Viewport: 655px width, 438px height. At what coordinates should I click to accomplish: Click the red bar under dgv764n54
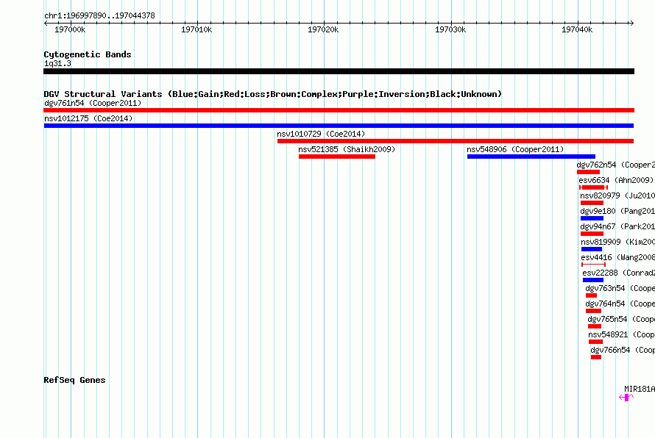(593, 311)
